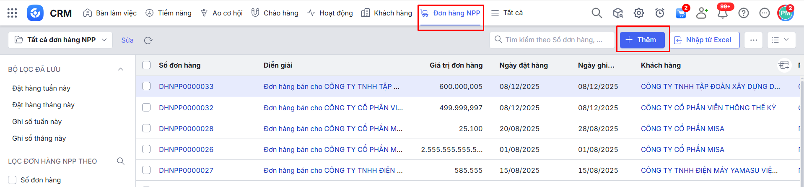Click order date 20/08/2025
This screenshot has width=804, height=187.
519,129
